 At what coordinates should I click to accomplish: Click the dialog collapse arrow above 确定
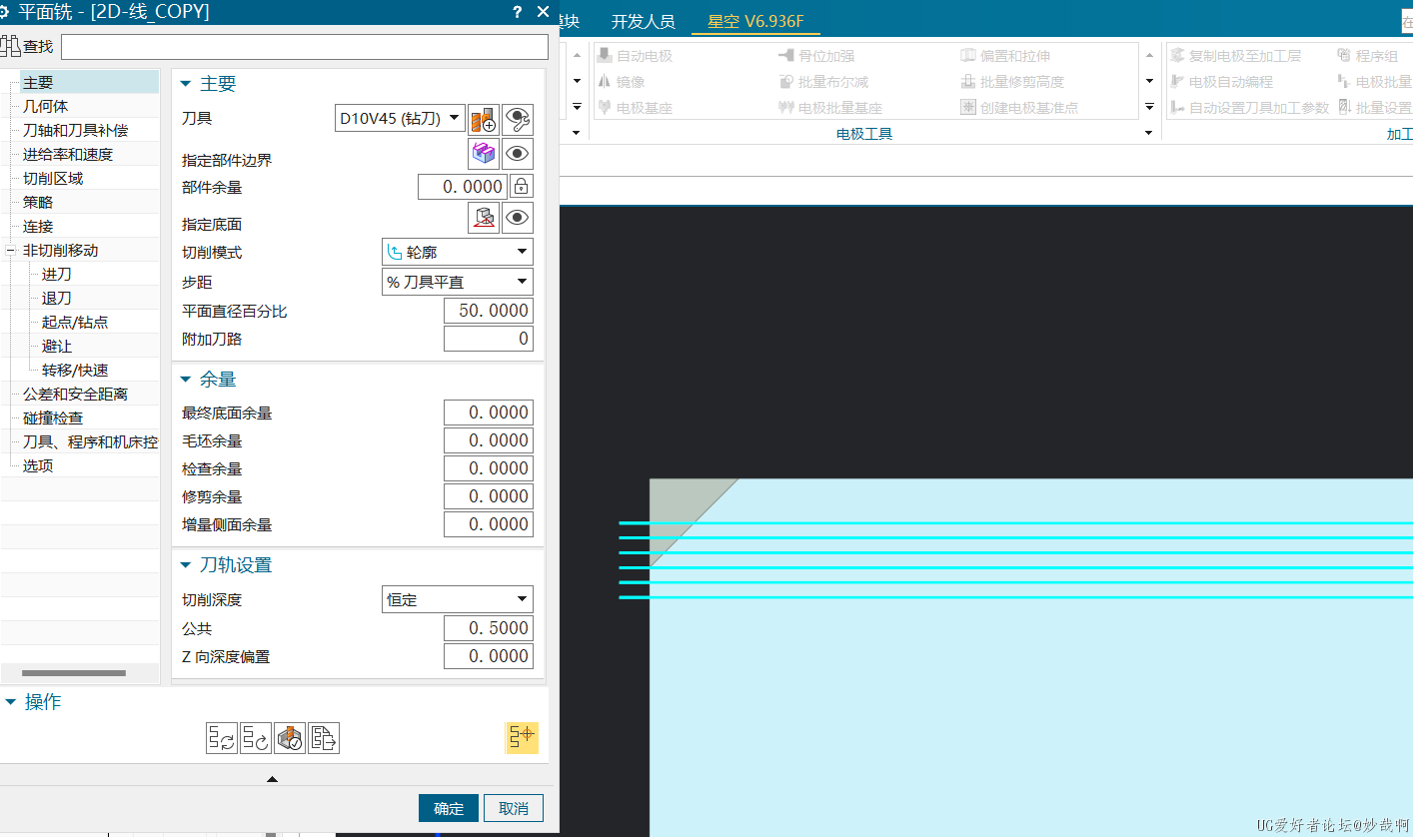coord(272,779)
